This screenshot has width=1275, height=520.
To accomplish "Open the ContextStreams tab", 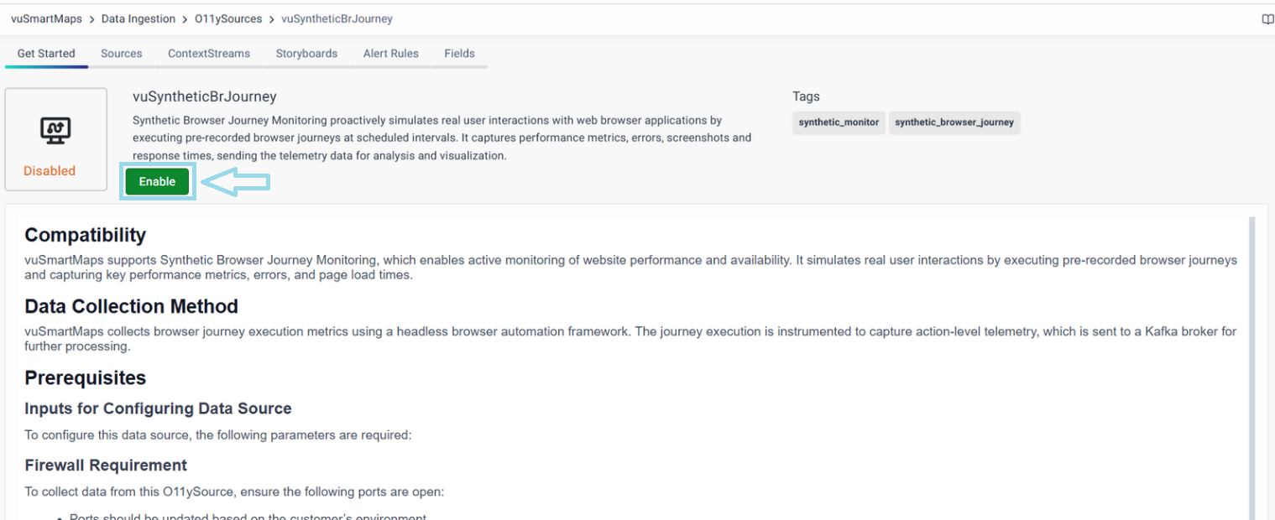I will pos(209,54).
